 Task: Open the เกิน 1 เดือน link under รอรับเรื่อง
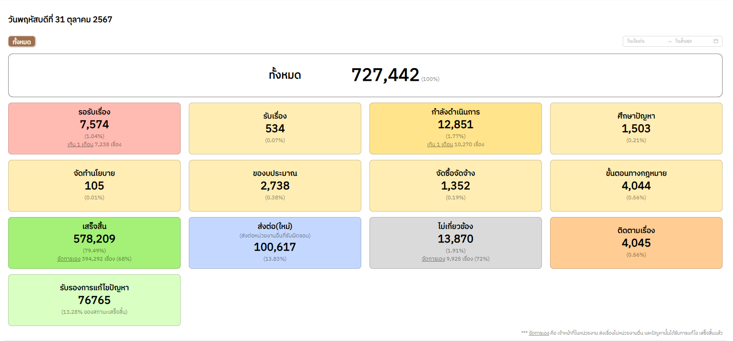point(80,144)
